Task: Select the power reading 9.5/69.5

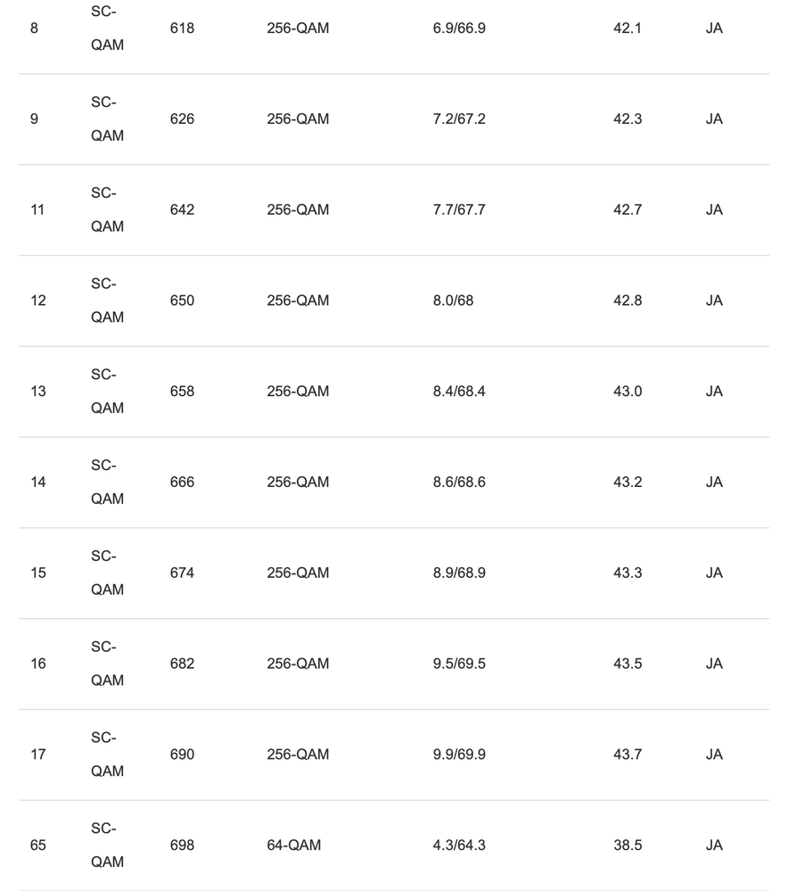Action: click(459, 664)
